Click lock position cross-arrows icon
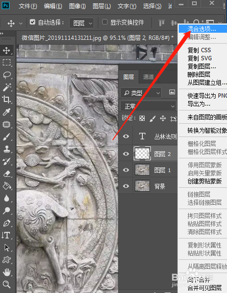The height and width of the screenshot is (293, 227). point(163,118)
